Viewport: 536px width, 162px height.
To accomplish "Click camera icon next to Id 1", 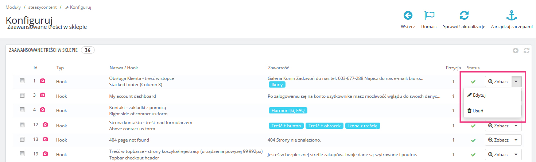I will pos(43,81).
